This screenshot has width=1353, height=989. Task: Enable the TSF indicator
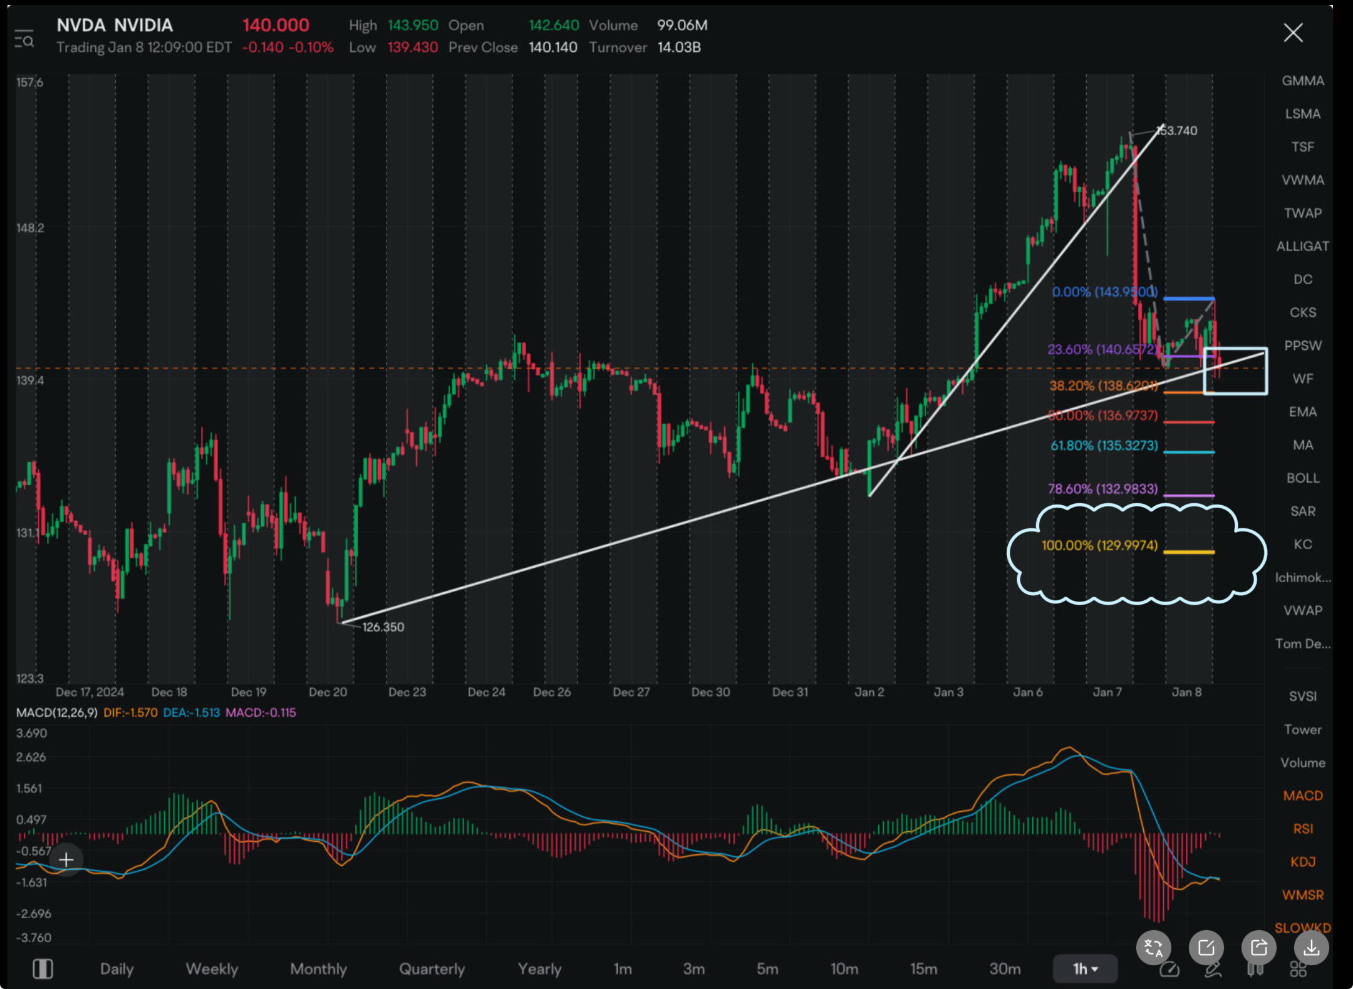coord(1303,147)
